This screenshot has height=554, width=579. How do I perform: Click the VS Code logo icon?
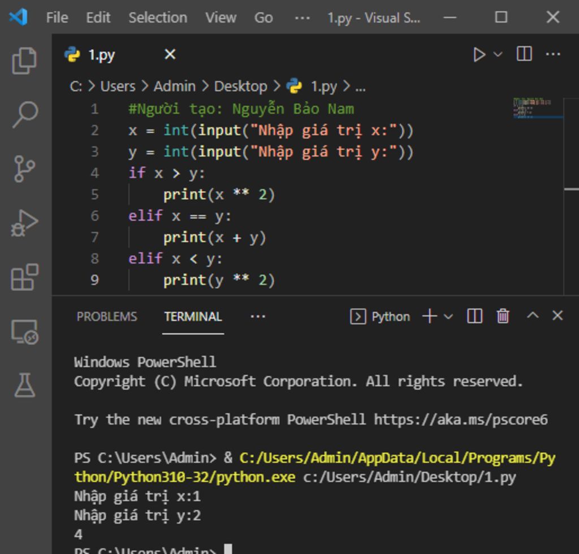[18, 17]
